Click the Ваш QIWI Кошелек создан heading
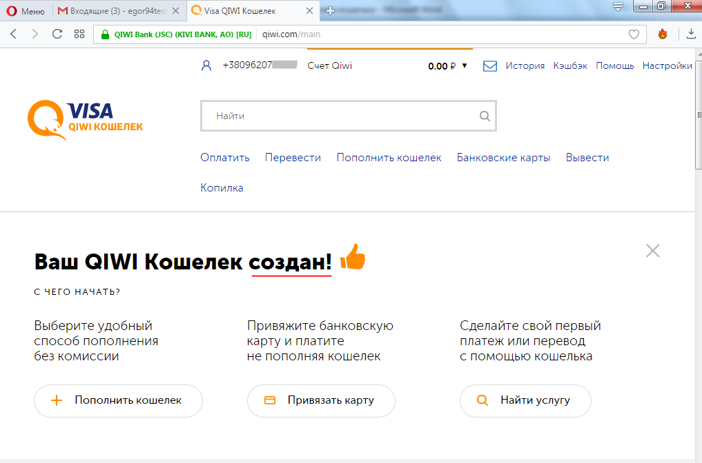This screenshot has height=463, width=702. (183, 262)
